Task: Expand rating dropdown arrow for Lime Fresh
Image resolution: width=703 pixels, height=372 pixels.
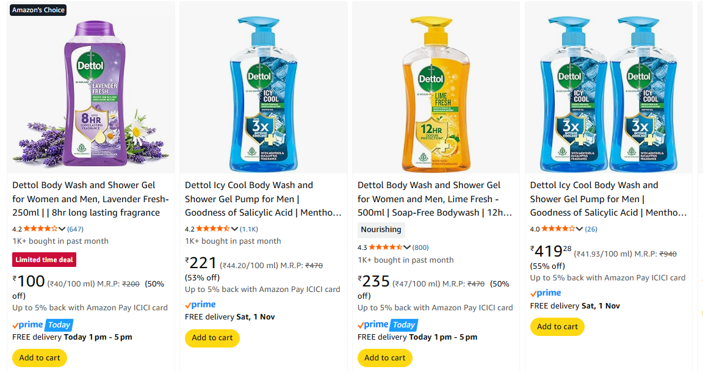Action: (x=408, y=247)
